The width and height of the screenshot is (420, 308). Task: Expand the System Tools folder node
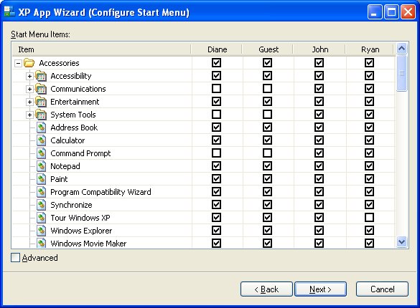coord(29,115)
